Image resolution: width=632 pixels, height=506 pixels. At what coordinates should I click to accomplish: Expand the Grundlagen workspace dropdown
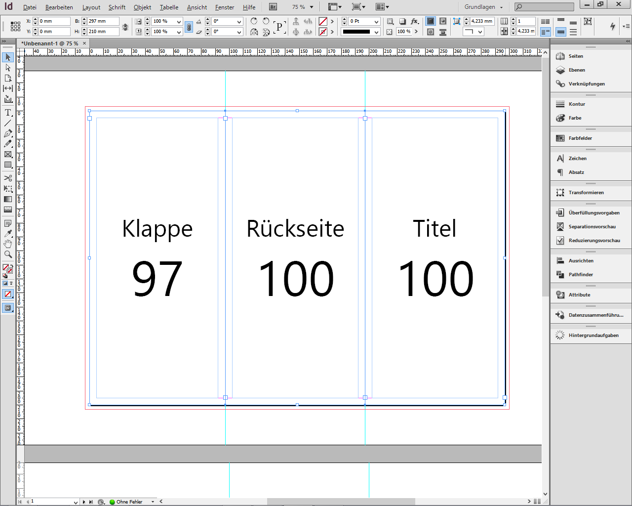pos(501,7)
